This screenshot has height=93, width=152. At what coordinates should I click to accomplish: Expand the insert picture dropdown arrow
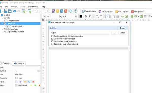pyautogui.click(x=129, y=16)
